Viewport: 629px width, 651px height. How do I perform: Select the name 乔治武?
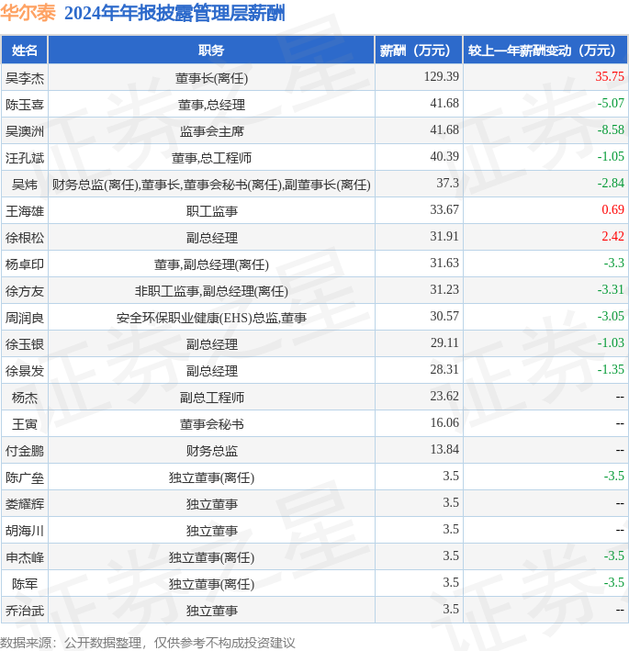tap(25, 611)
